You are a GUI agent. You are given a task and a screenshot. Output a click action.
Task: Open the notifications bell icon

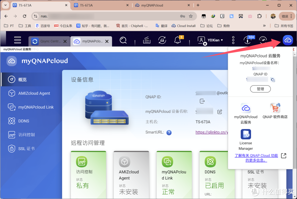click(x=178, y=40)
